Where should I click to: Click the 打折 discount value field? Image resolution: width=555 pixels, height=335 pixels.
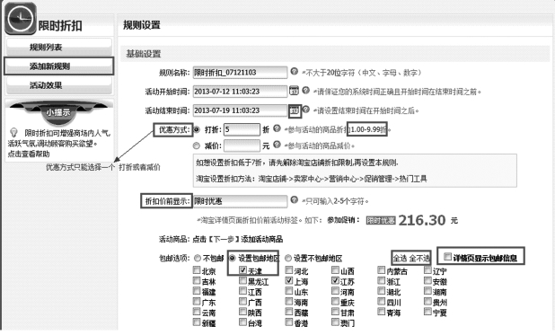pos(242,129)
